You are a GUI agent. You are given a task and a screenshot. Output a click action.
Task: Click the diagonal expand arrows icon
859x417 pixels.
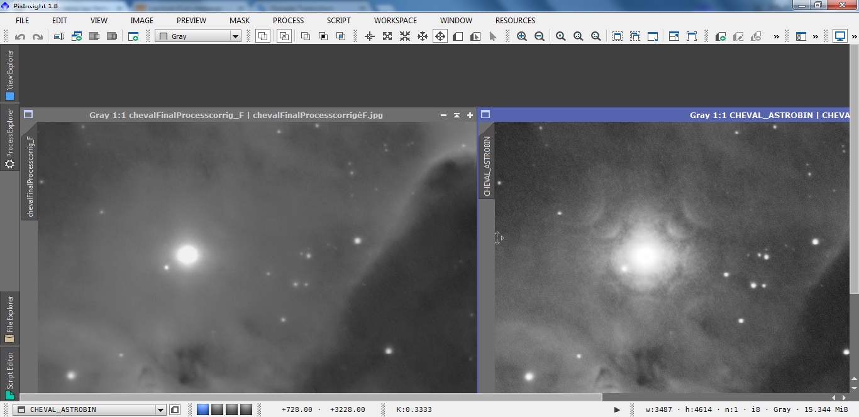coord(387,36)
